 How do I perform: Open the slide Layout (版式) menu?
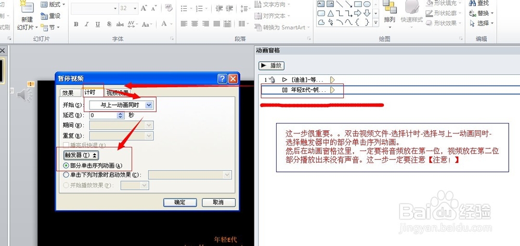[x=53, y=4]
